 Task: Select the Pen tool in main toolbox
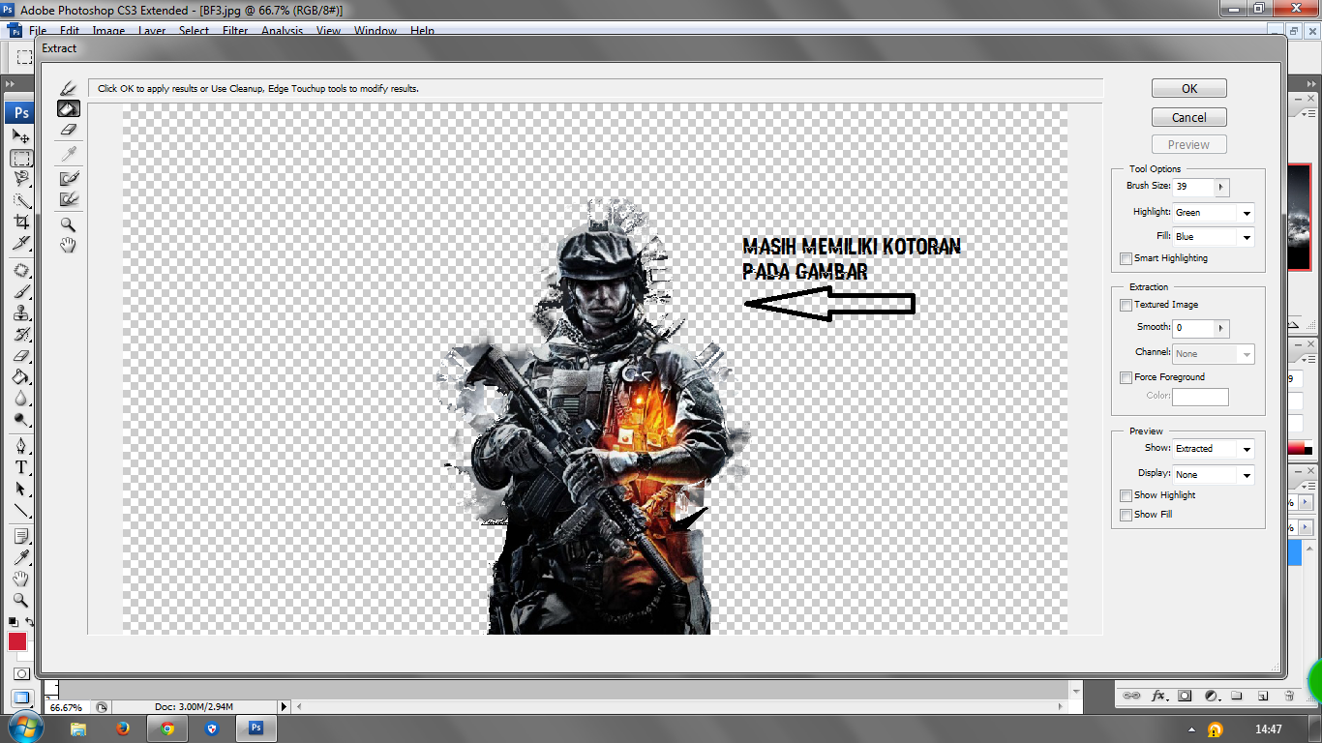(20, 446)
